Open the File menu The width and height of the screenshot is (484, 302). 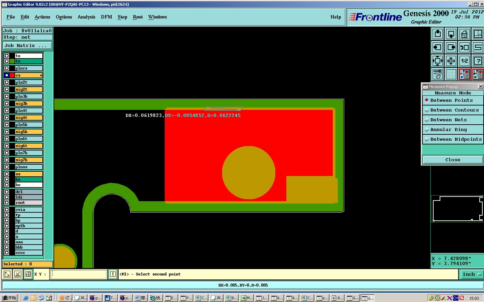(11, 17)
